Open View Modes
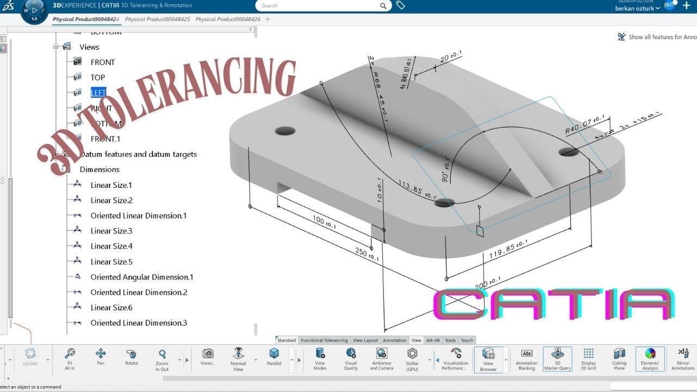Screen dimensions: 697x392 pyautogui.click(x=320, y=359)
